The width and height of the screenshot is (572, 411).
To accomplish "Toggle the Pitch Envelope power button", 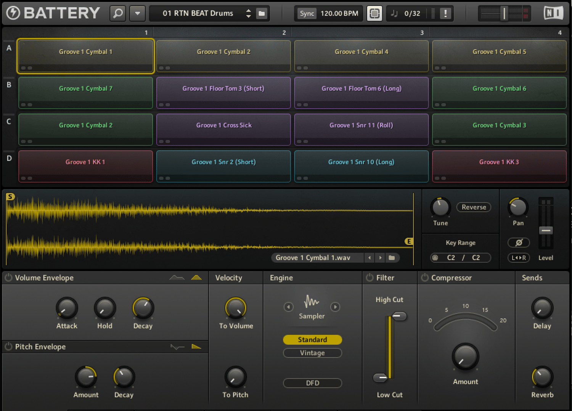I will pos(8,347).
